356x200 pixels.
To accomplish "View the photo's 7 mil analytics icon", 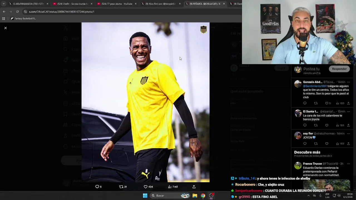I will [170, 187].
